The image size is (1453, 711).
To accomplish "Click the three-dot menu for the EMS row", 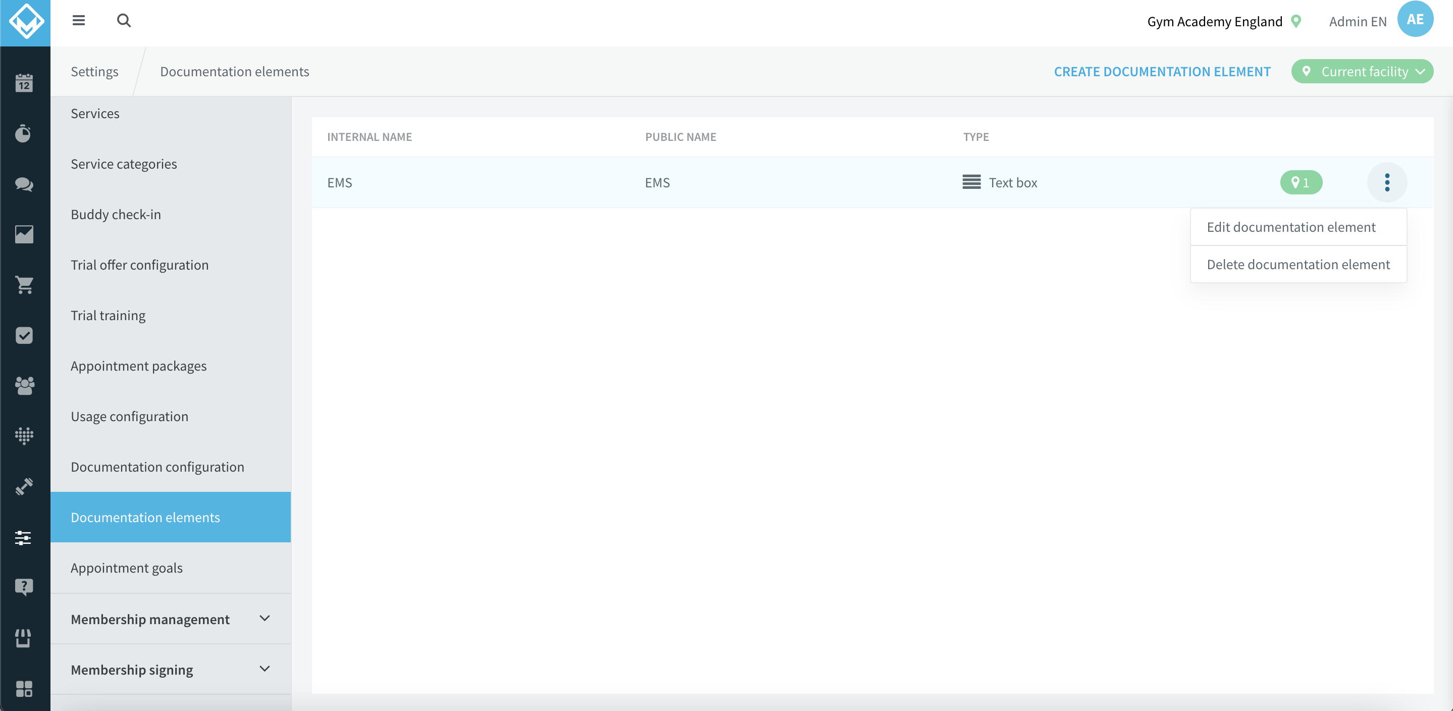I will coord(1387,182).
